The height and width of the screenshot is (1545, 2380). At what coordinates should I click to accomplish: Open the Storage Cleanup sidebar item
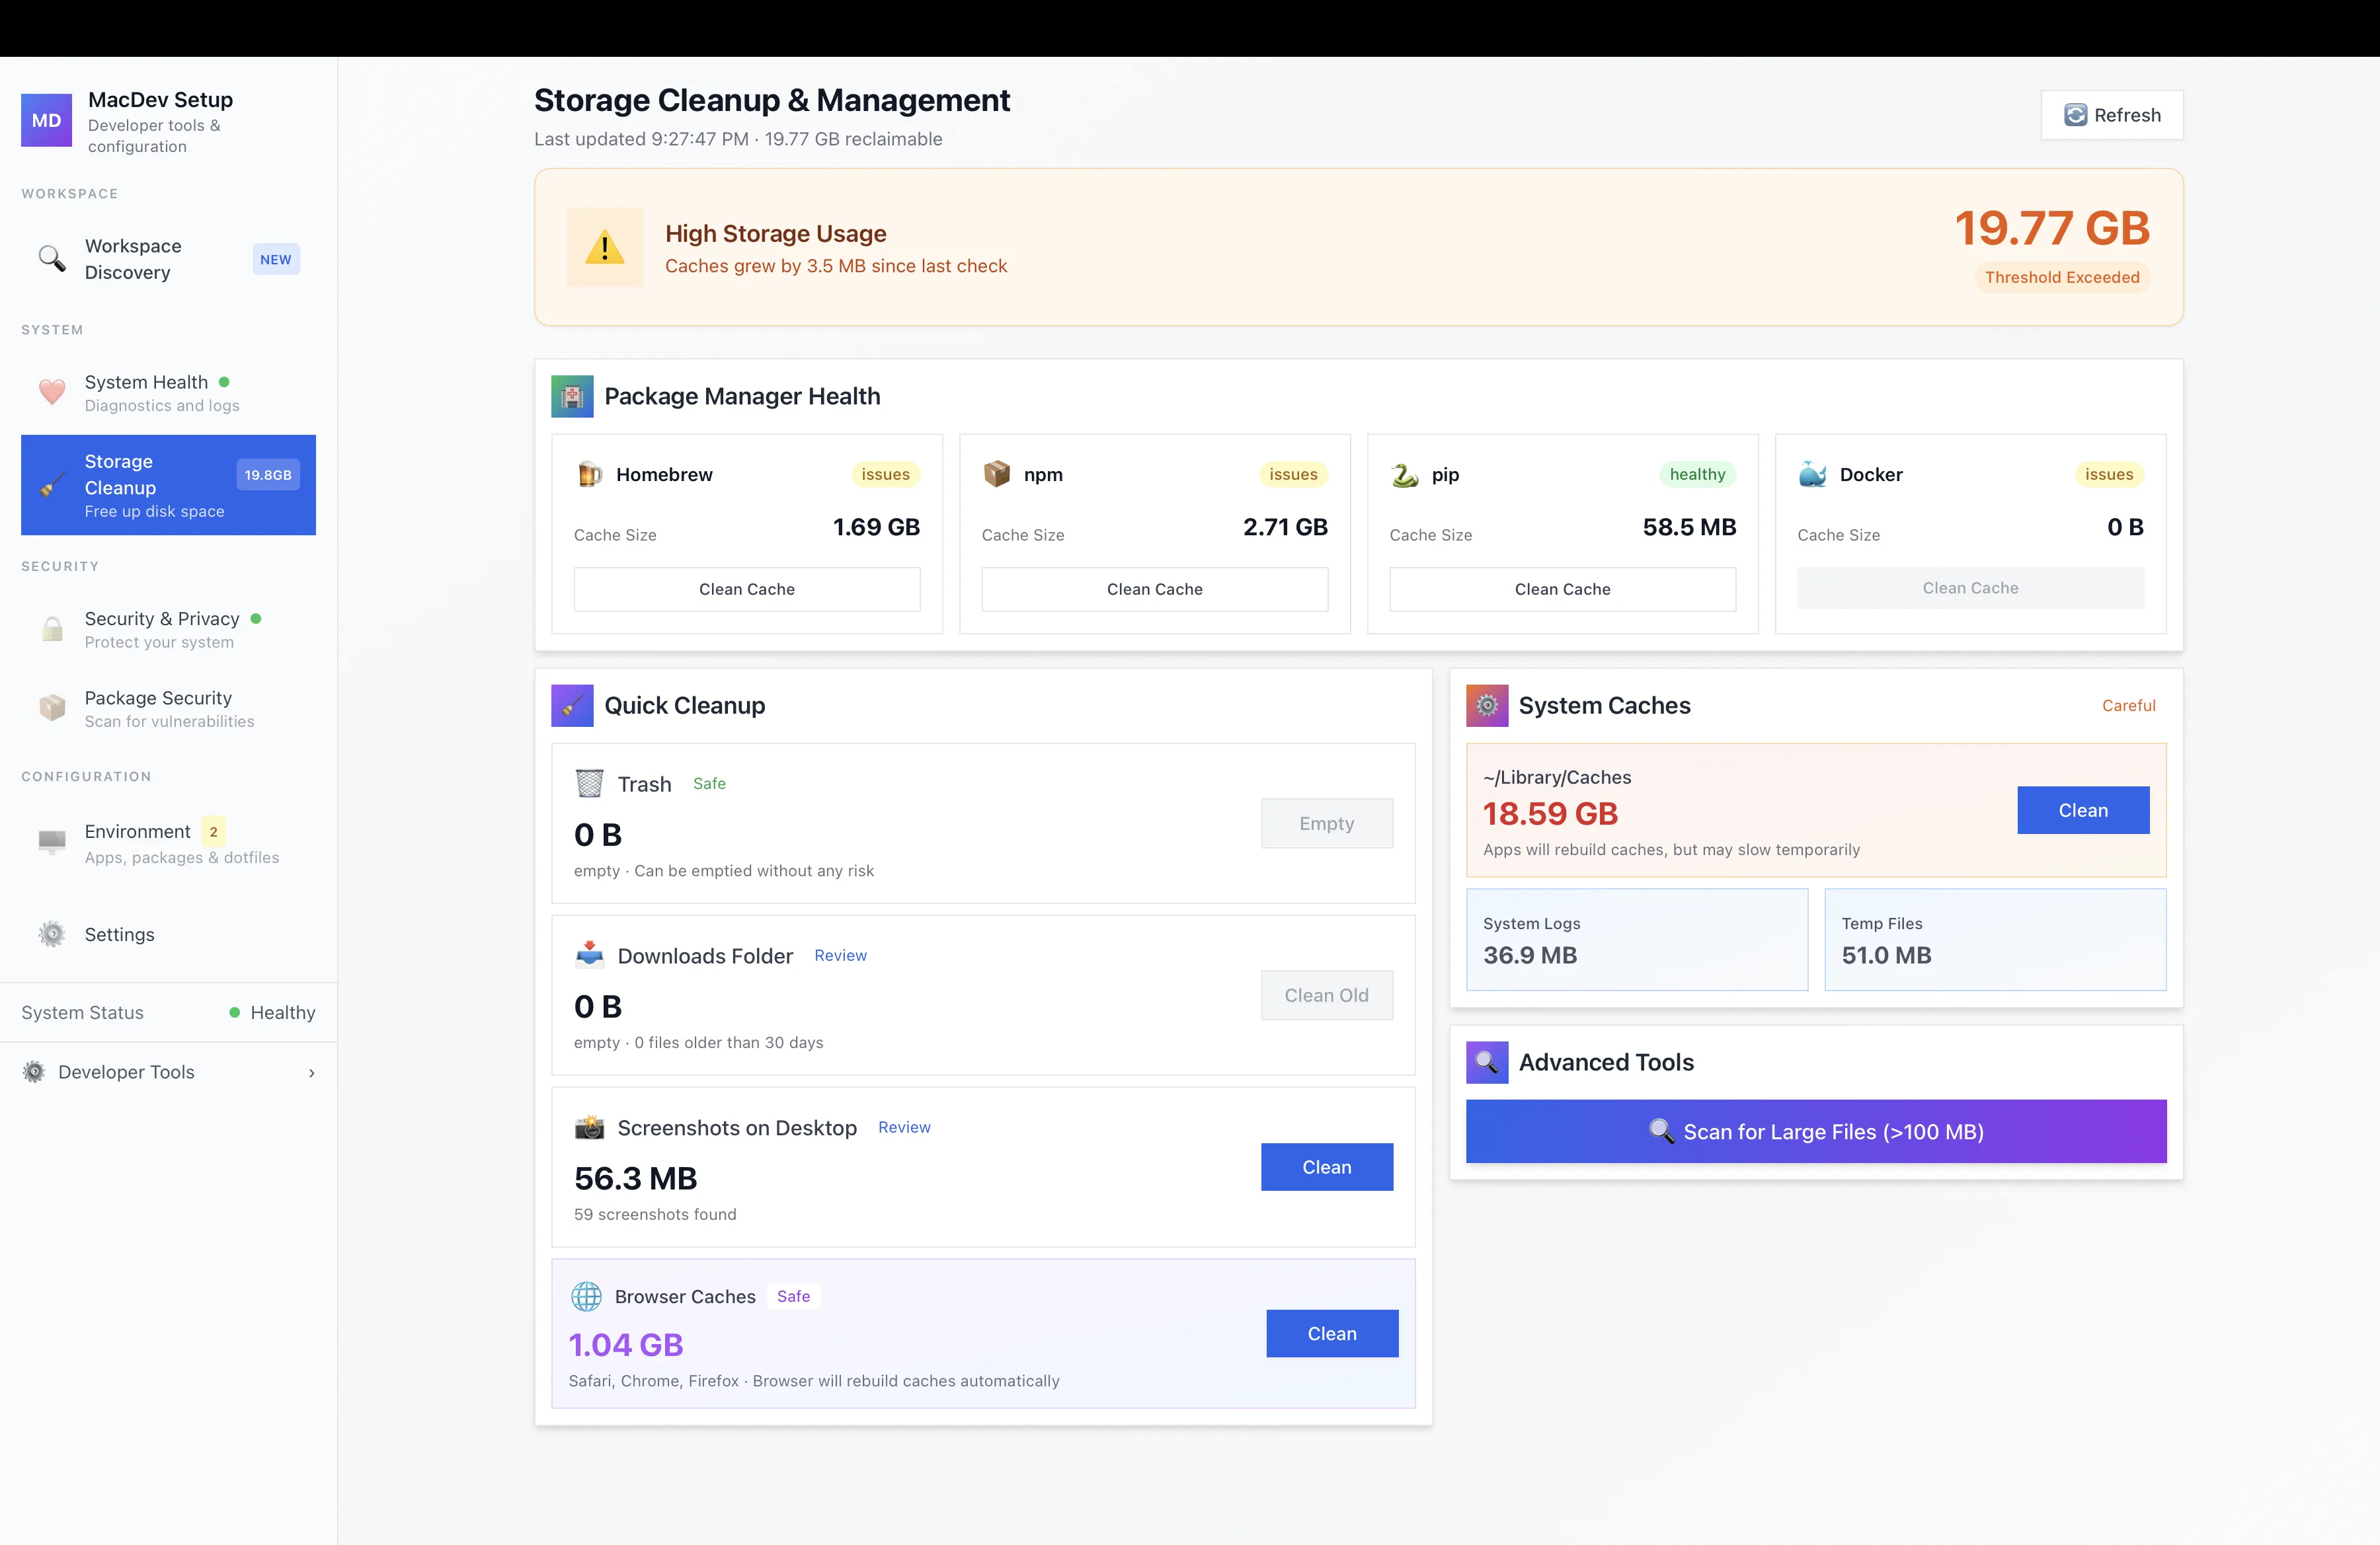(x=168, y=484)
